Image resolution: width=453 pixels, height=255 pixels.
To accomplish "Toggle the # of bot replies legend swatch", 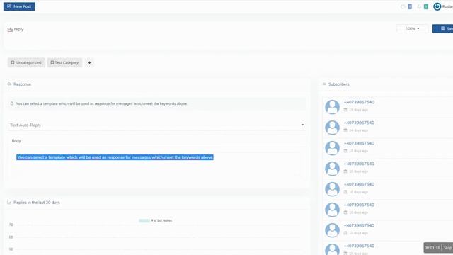I will click(144, 220).
